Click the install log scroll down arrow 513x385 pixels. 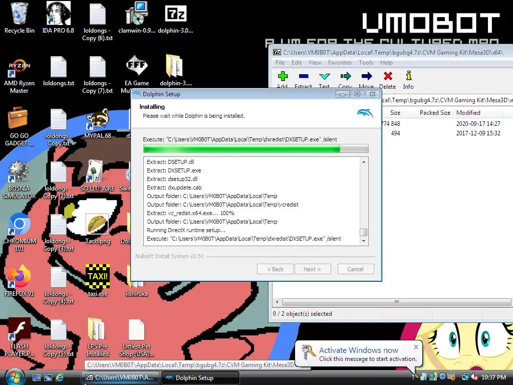coord(364,241)
